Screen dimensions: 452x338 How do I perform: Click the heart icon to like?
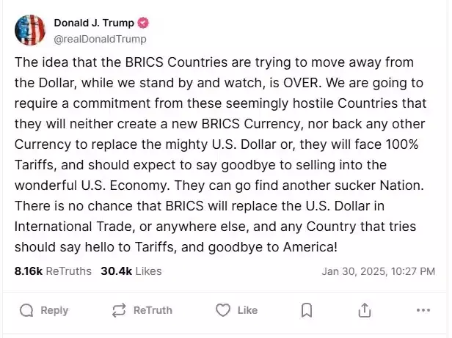222,310
